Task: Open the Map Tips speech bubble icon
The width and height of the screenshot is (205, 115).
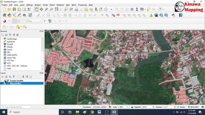Action: [x=149, y=9]
